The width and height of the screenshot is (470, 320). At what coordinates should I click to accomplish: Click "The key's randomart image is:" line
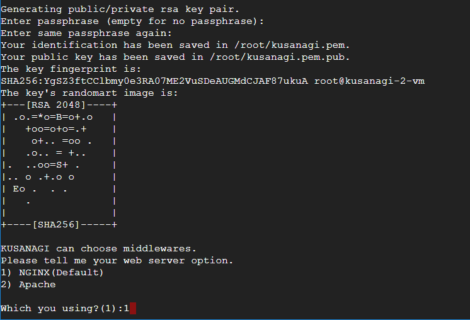89,93
